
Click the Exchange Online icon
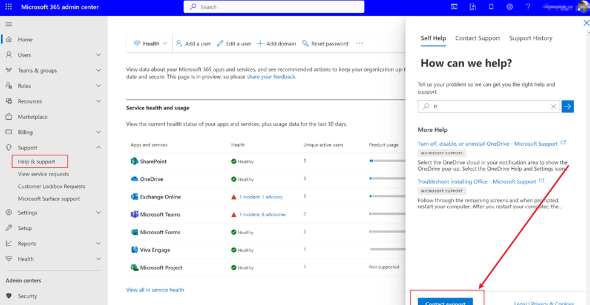[x=134, y=197]
